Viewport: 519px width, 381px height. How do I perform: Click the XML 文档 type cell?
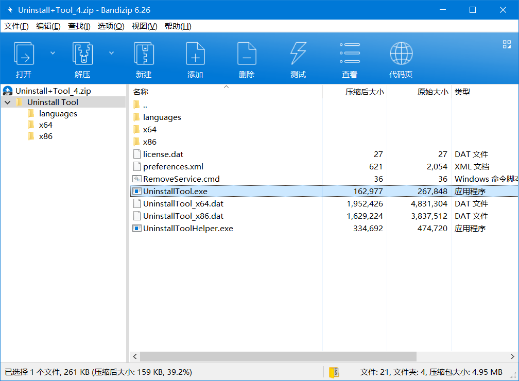coord(472,166)
